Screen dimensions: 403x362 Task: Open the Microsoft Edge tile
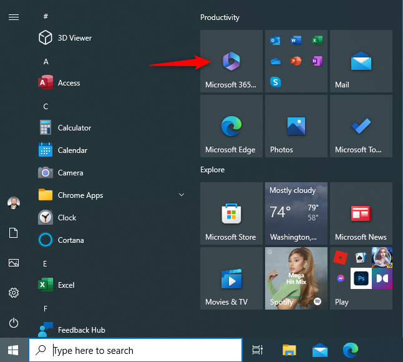(231, 126)
